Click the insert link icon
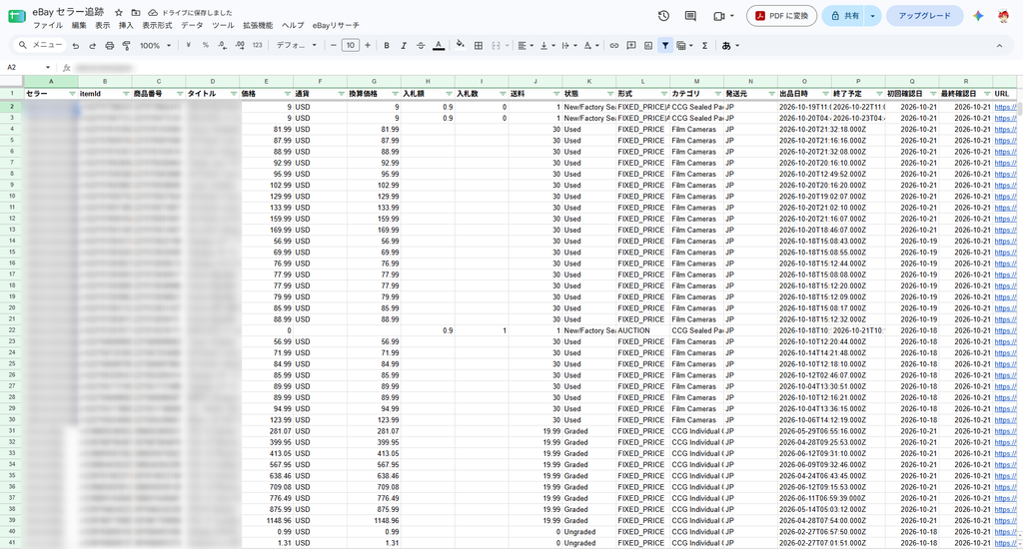Viewport: 1023px width, 549px height. coord(614,46)
